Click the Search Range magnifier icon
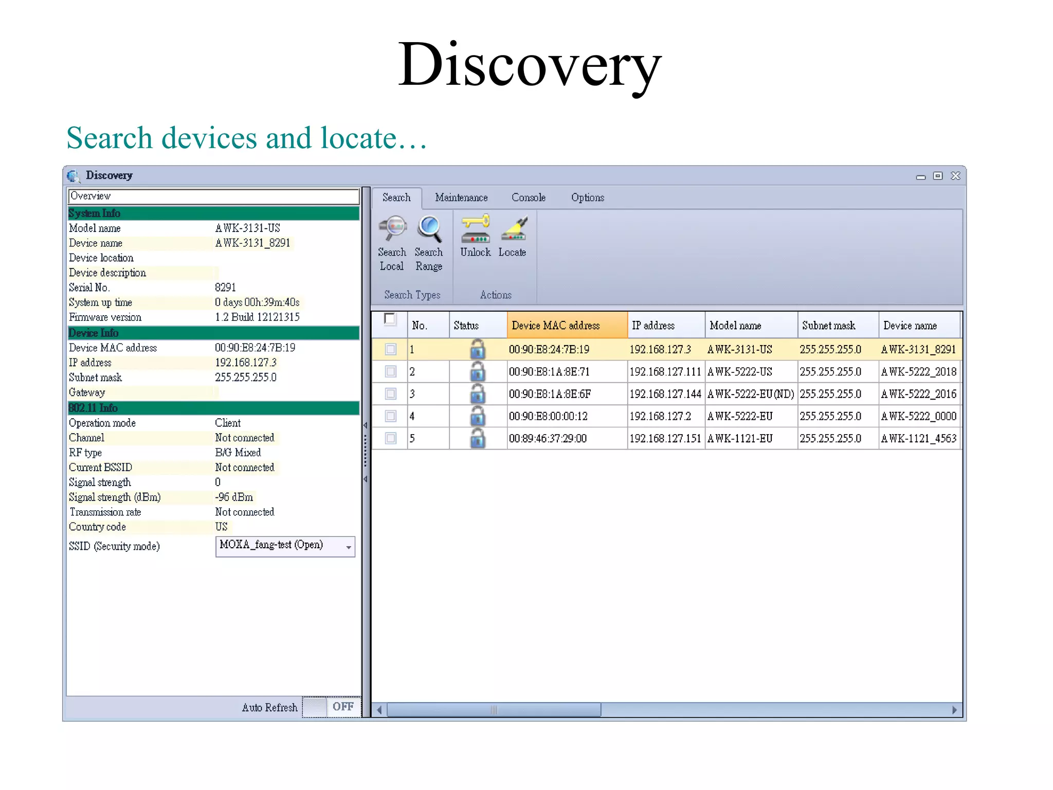Screen dimensions: 1053x790 click(x=429, y=229)
